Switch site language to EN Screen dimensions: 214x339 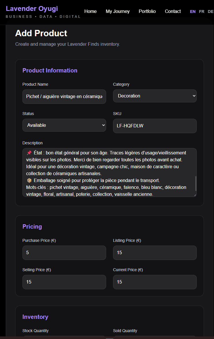click(193, 12)
